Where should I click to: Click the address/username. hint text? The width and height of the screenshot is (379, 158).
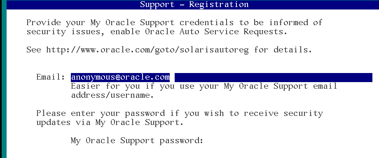112,95
